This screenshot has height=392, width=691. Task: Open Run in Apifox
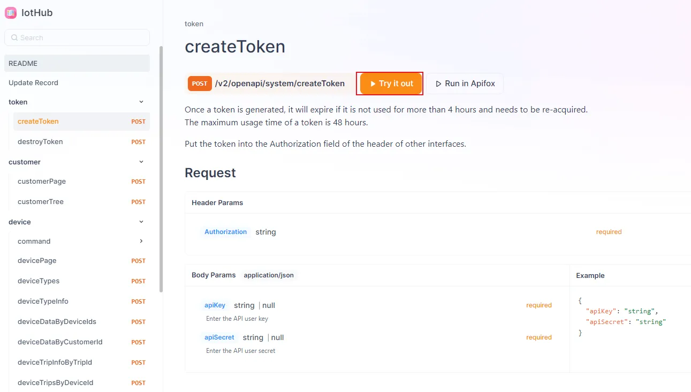point(464,84)
